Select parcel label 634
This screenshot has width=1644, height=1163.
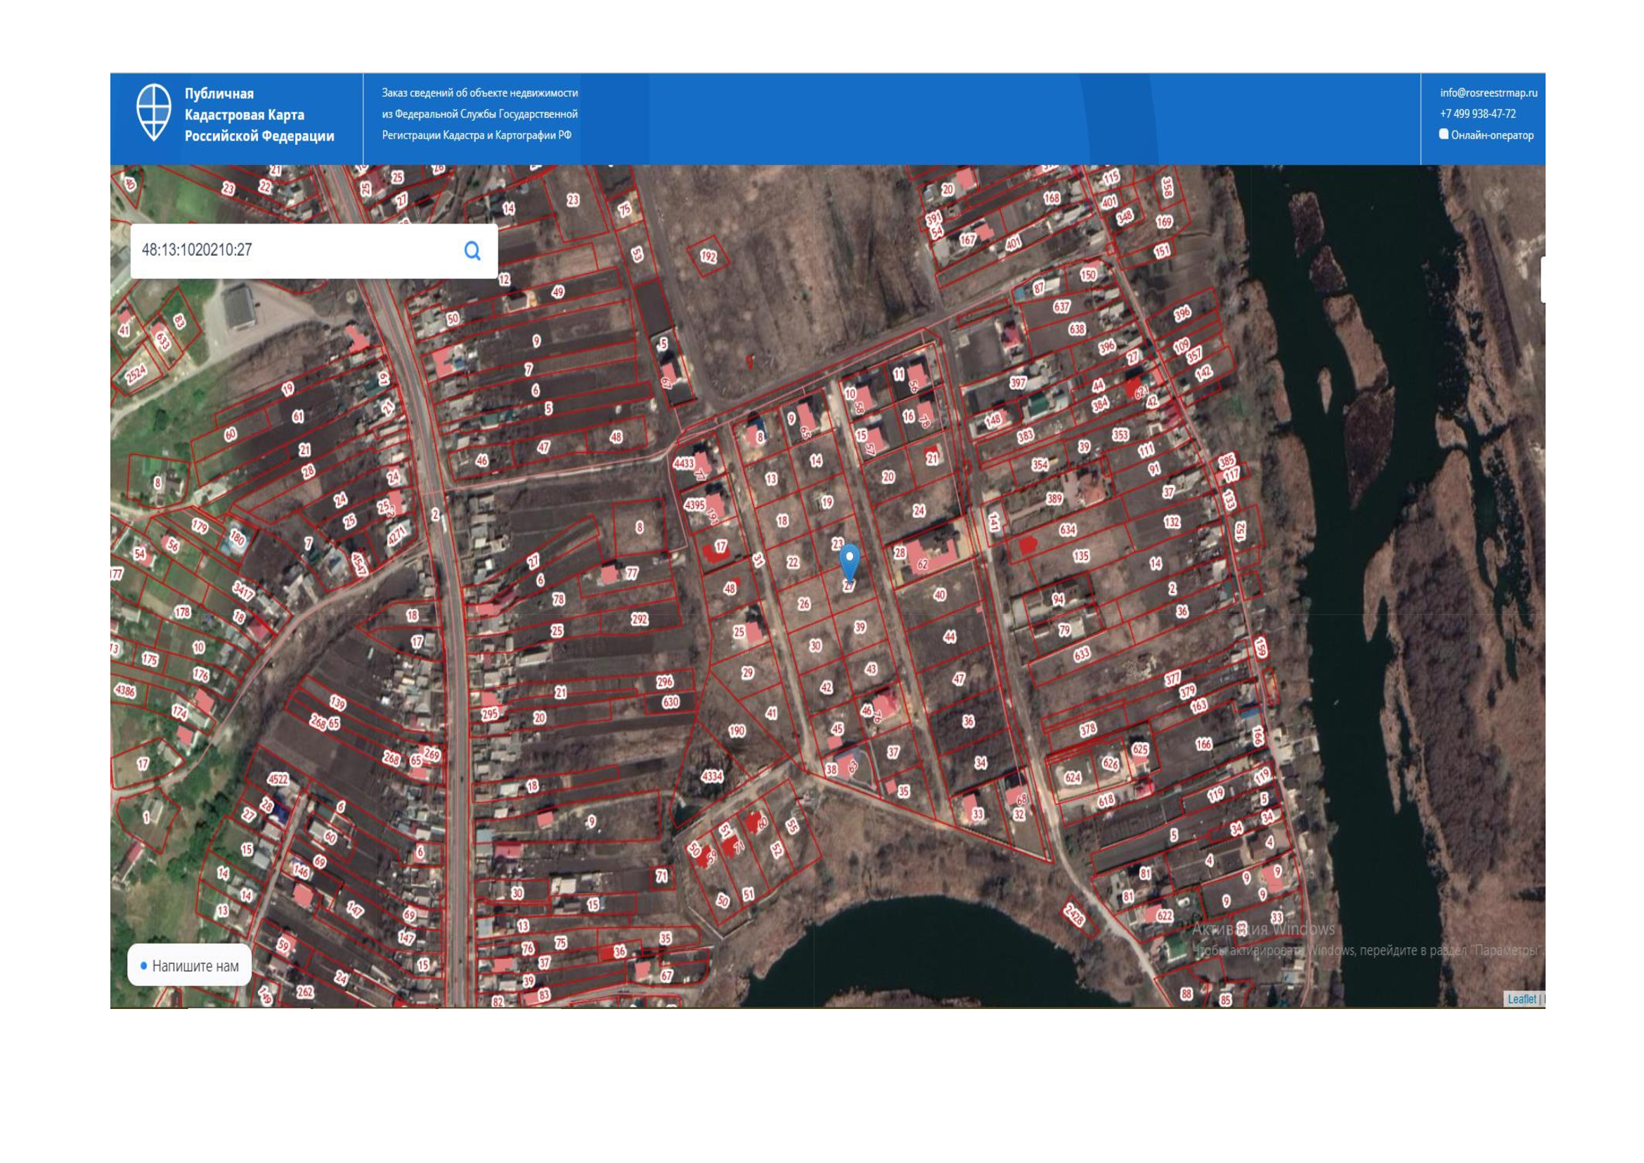pyautogui.click(x=1068, y=529)
